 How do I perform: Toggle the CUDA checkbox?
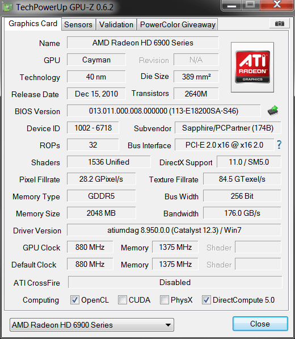coord(123,300)
